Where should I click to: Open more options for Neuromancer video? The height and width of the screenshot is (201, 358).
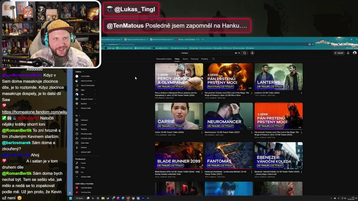(251, 133)
